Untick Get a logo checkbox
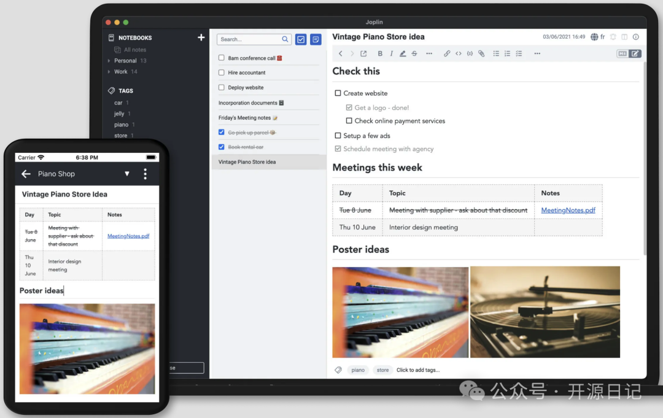This screenshot has width=663, height=418. [349, 108]
